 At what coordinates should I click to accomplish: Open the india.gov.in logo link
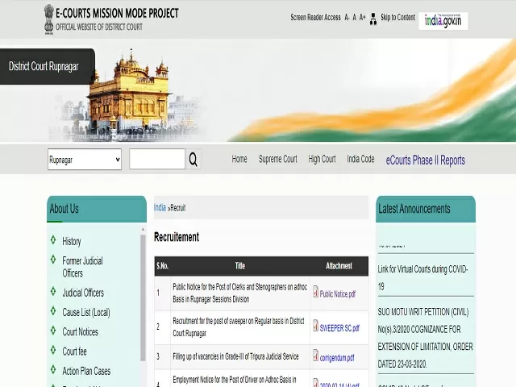point(443,20)
